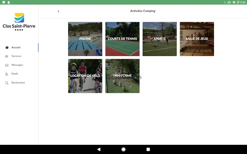Screen dimensions: 247x154
Task: Click the Accueil home icon
Action: [x=7, y=47]
